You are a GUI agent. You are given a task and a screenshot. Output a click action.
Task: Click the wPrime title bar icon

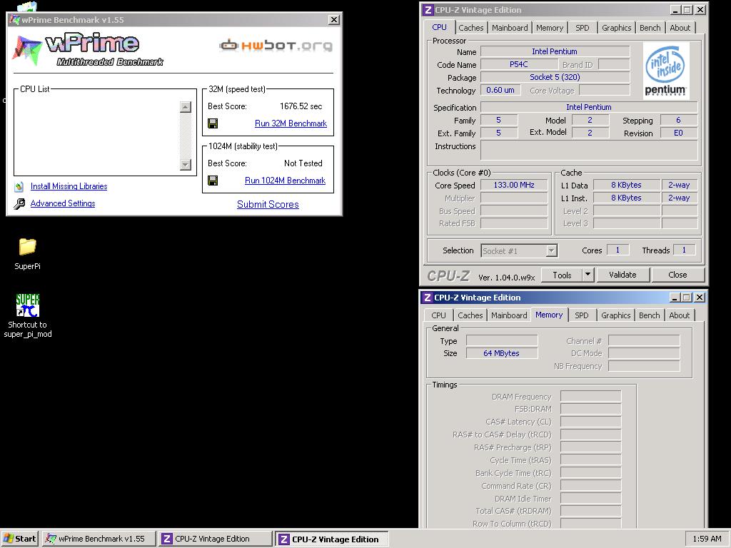coord(14,20)
